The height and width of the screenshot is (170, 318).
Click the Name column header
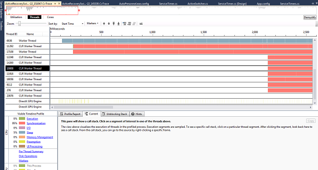pos(30,34)
